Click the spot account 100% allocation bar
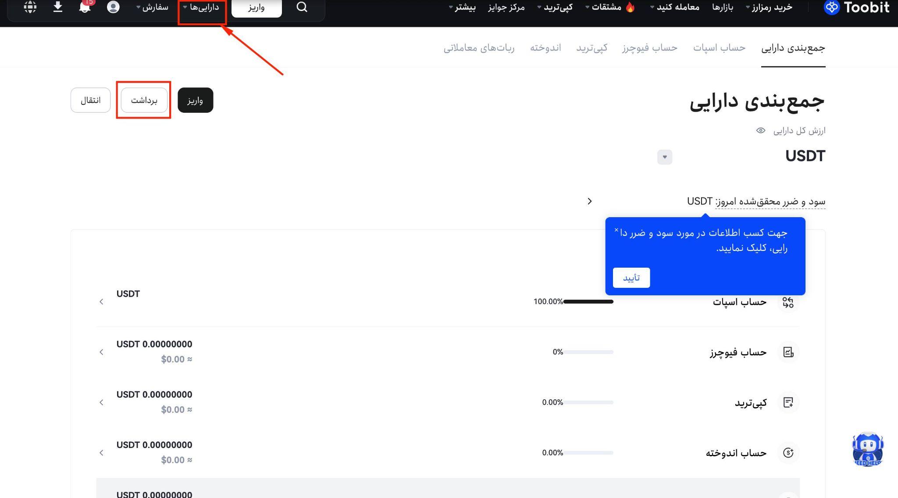This screenshot has width=898, height=498. point(588,301)
